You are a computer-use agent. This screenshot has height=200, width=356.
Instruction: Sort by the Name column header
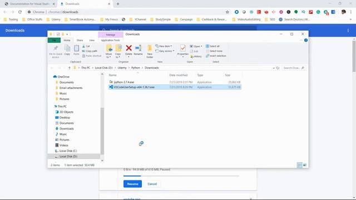pyautogui.click(x=137, y=75)
